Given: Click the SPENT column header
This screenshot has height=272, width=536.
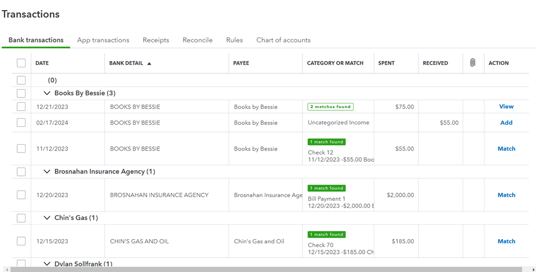Looking at the screenshot, I should tap(386, 63).
